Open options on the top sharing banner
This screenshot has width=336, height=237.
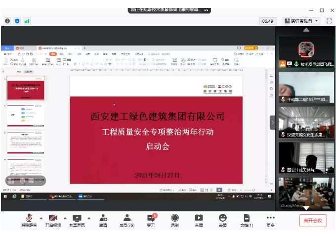click(206, 10)
